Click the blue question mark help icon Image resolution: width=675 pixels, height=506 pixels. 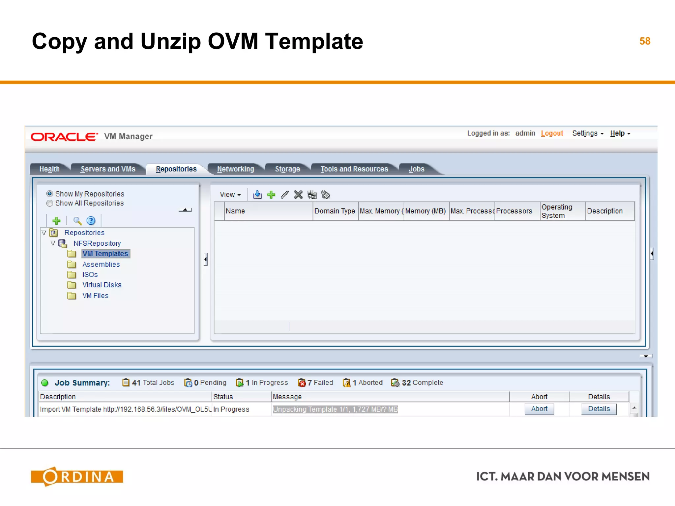[x=91, y=221]
